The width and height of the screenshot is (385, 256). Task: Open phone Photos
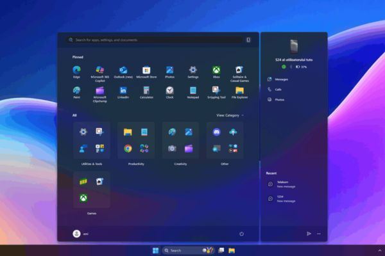[x=276, y=100]
